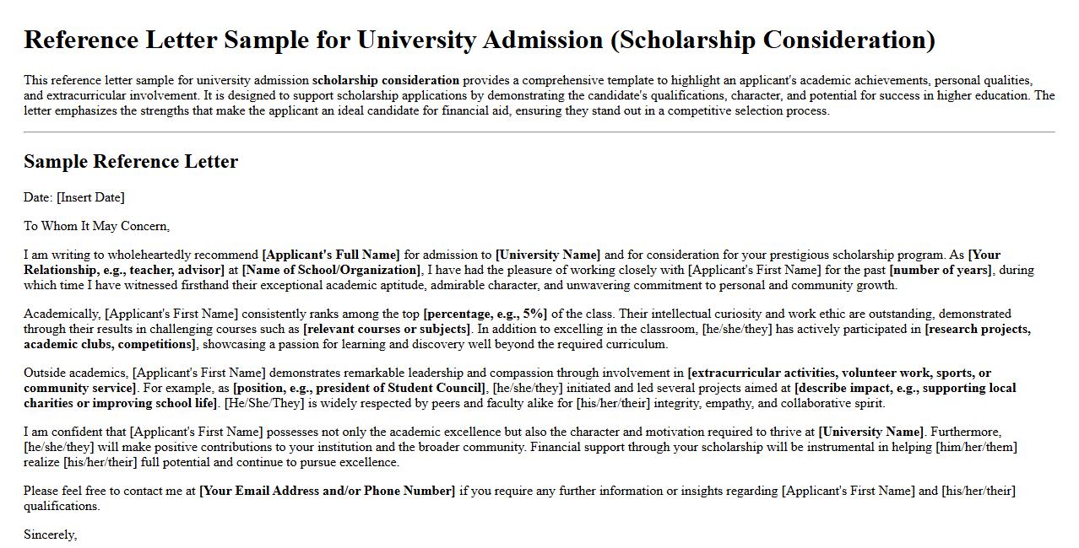Click the "[percentage, e.g., 5%]" placeholder
The image size is (1079, 548).
click(485, 314)
